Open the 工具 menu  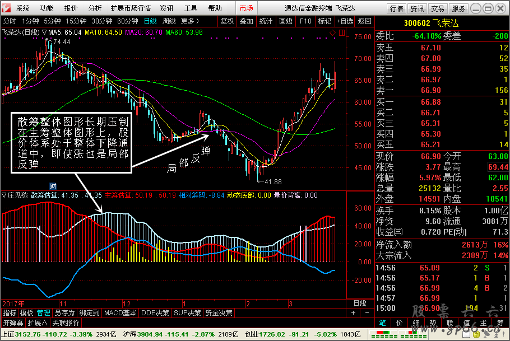click(191, 8)
